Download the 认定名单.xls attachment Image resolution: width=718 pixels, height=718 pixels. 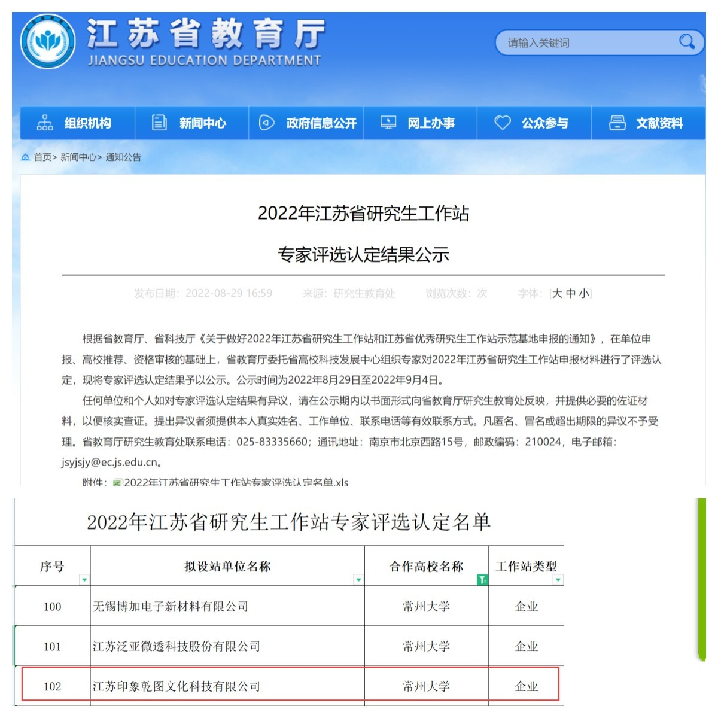click(x=236, y=482)
